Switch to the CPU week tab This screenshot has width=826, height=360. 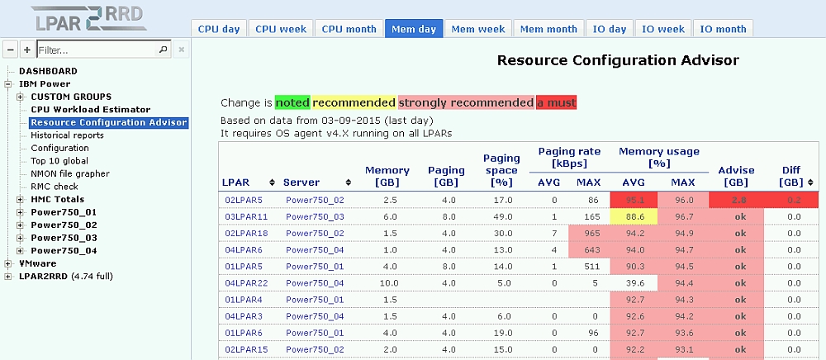281,28
